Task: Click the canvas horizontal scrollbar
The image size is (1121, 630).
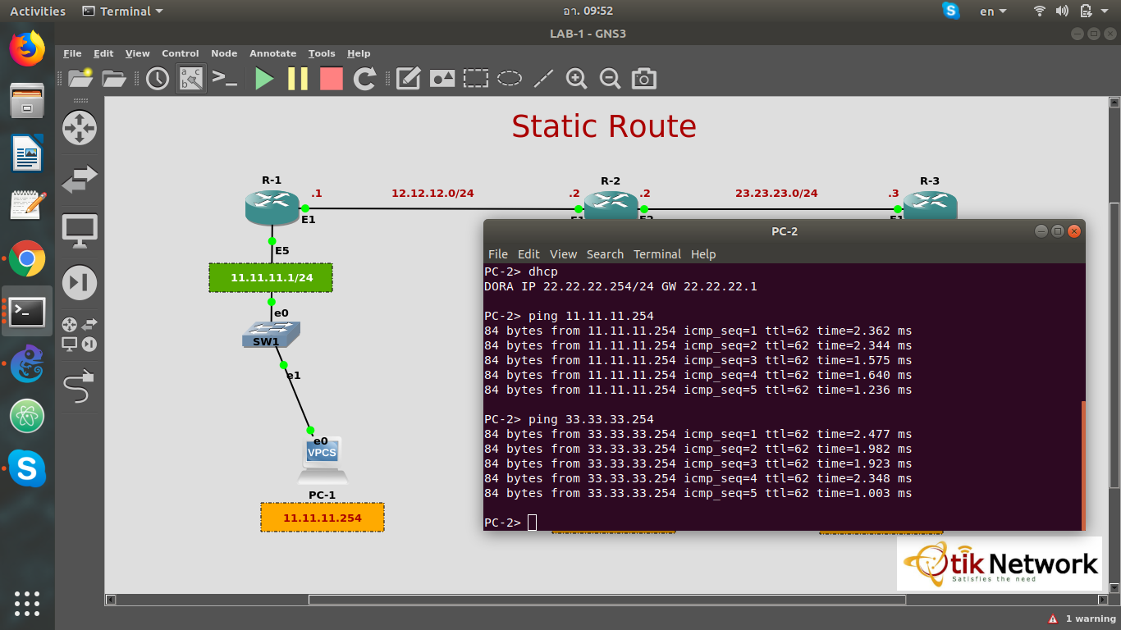Action: pyautogui.click(x=607, y=600)
